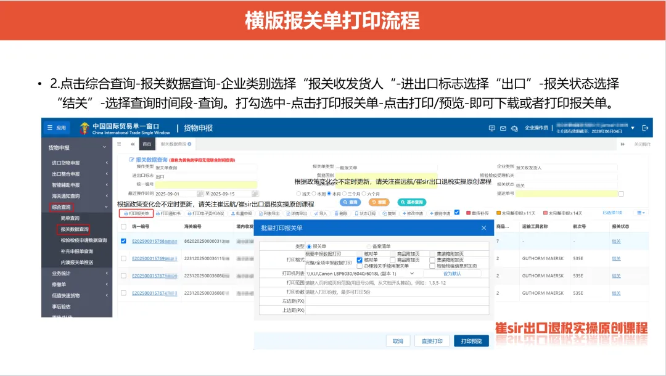The image size is (666, 376).
Task: Switch to the 首页 tab
Action: tap(147, 144)
